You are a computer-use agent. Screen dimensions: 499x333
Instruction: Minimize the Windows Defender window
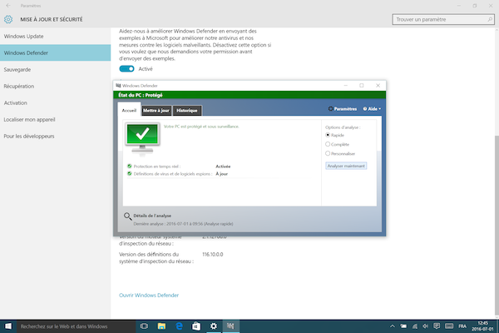(346, 86)
